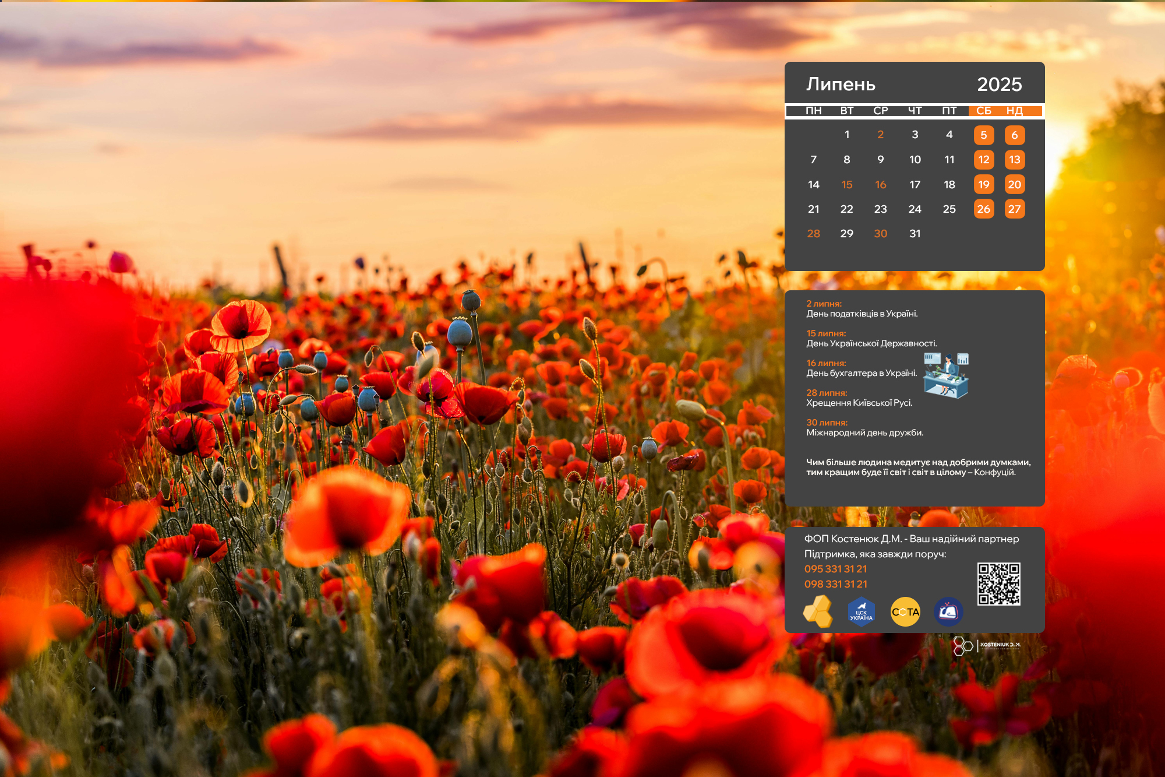The width and height of the screenshot is (1165, 777).
Task: Click the 'ЧТ' weekday header
Action: point(915,111)
